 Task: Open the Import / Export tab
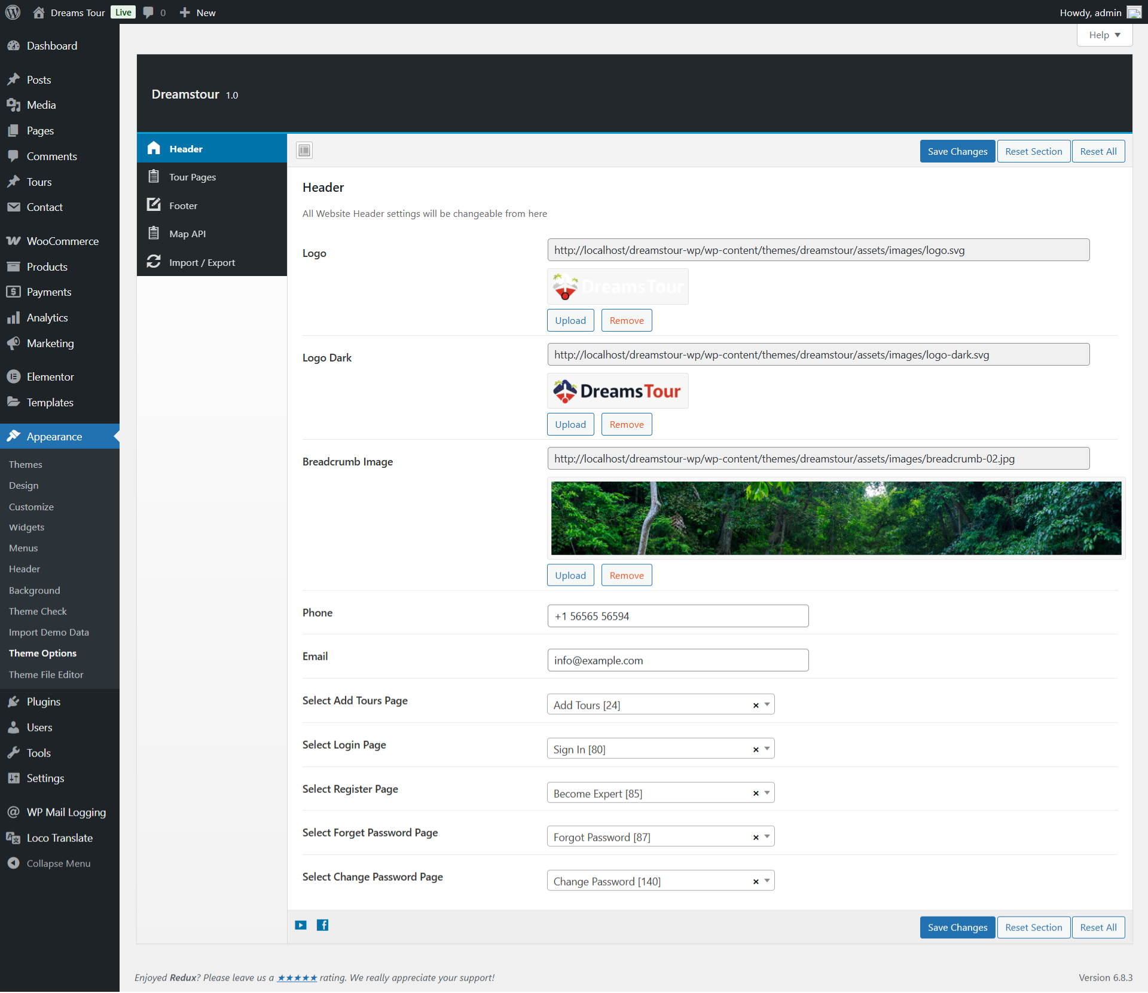(x=201, y=263)
